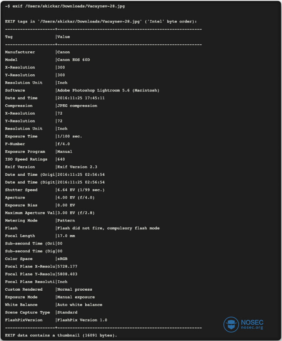Select the Focal Length 17.0 mm value
Viewport: 282px width, 341px height.
(66, 236)
